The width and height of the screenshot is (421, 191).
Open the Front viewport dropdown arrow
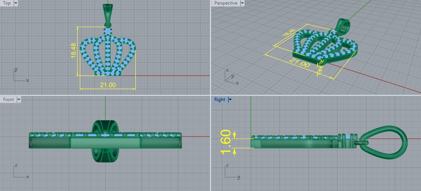coord(18,100)
